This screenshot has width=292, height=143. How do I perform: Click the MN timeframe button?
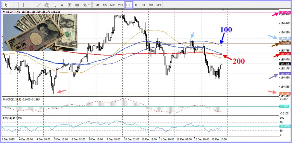tap(158, 5)
